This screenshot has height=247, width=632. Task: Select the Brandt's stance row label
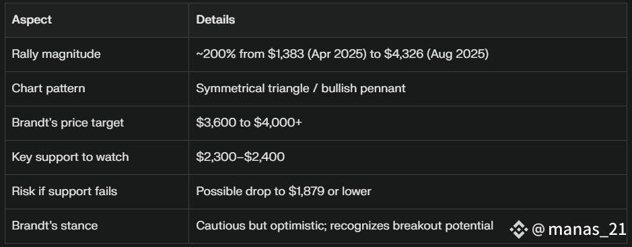[x=55, y=225]
